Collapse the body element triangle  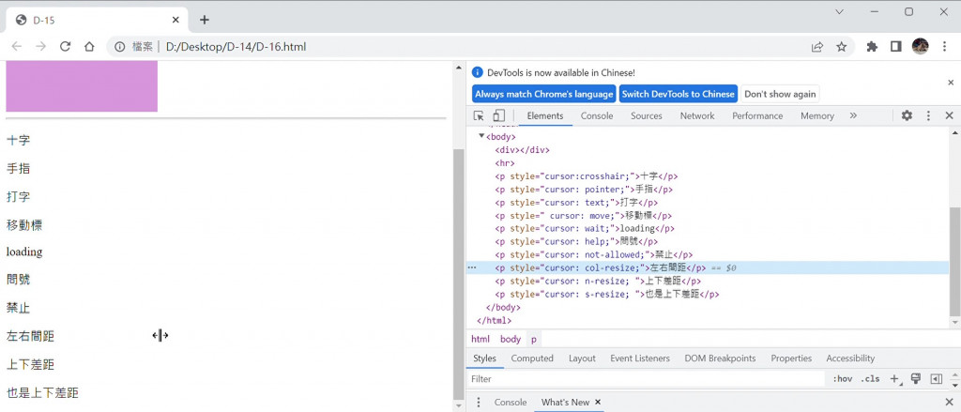point(481,136)
